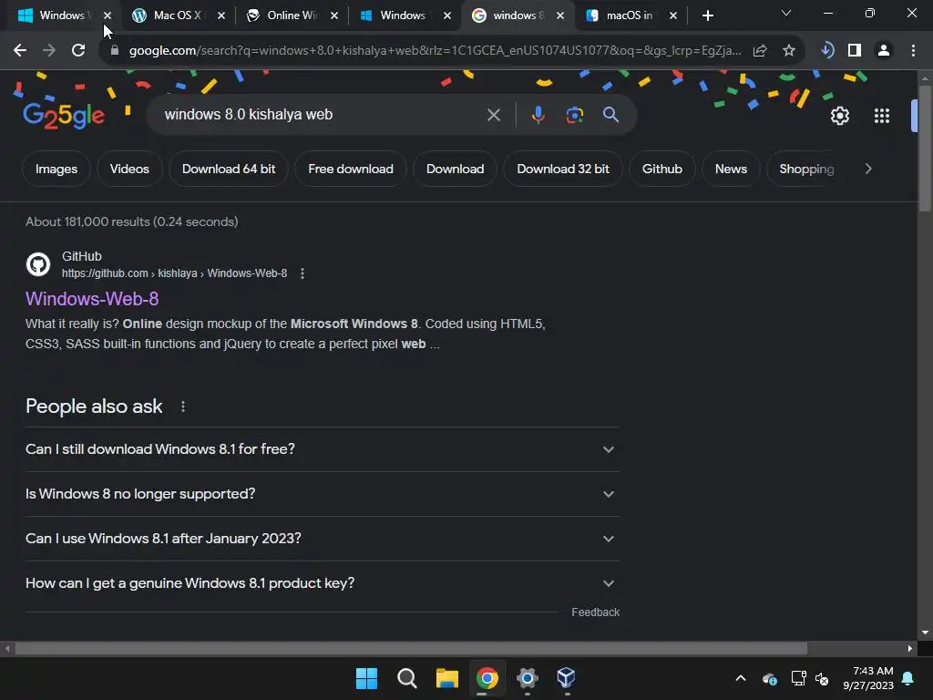This screenshot has width=933, height=700.
Task: Open Google quick settings gear
Action: (x=839, y=116)
